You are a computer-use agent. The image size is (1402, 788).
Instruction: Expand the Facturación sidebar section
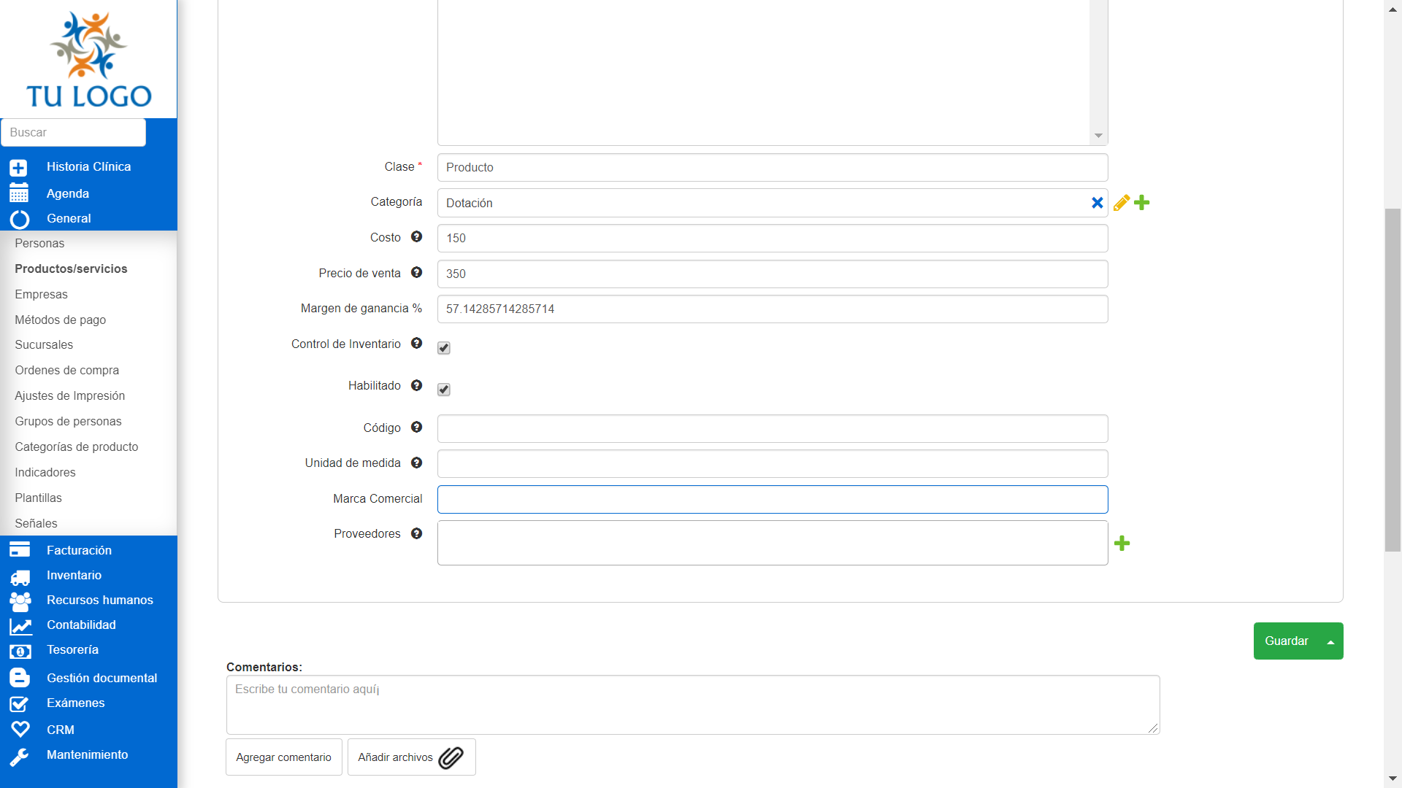coord(79,550)
